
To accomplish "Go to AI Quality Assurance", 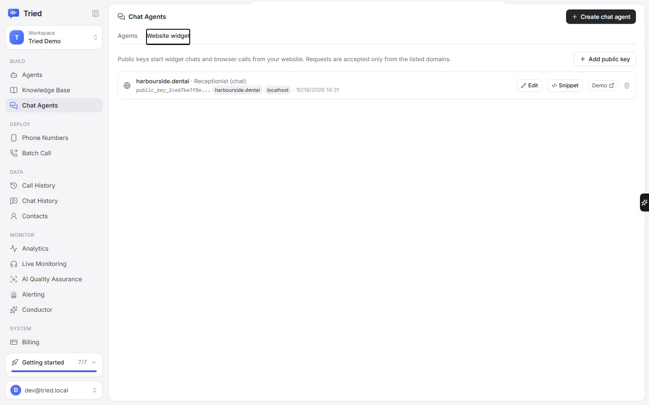I will click(x=54, y=279).
